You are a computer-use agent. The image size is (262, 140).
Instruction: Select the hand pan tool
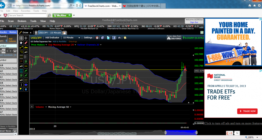coord(21,43)
